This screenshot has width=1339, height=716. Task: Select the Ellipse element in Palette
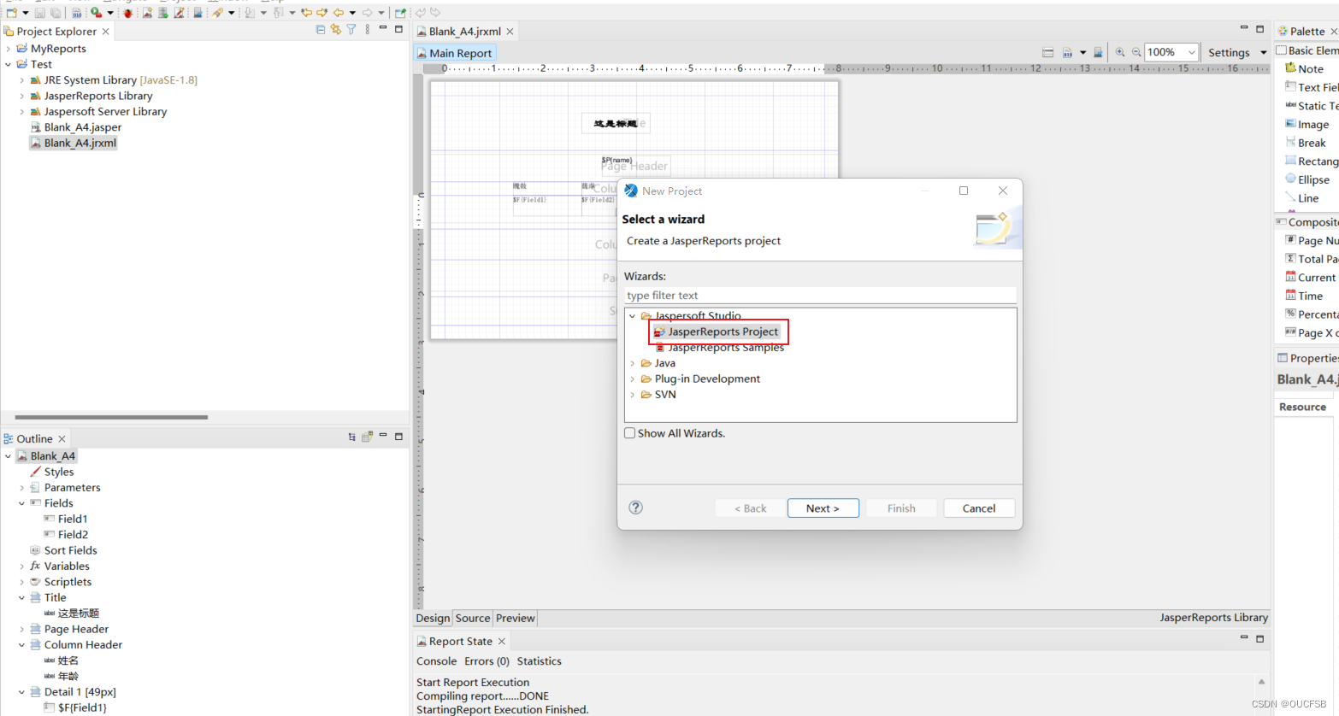click(1307, 179)
